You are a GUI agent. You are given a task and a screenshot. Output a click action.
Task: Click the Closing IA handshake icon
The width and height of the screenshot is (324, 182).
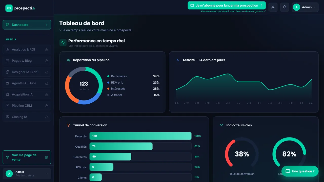(7, 117)
